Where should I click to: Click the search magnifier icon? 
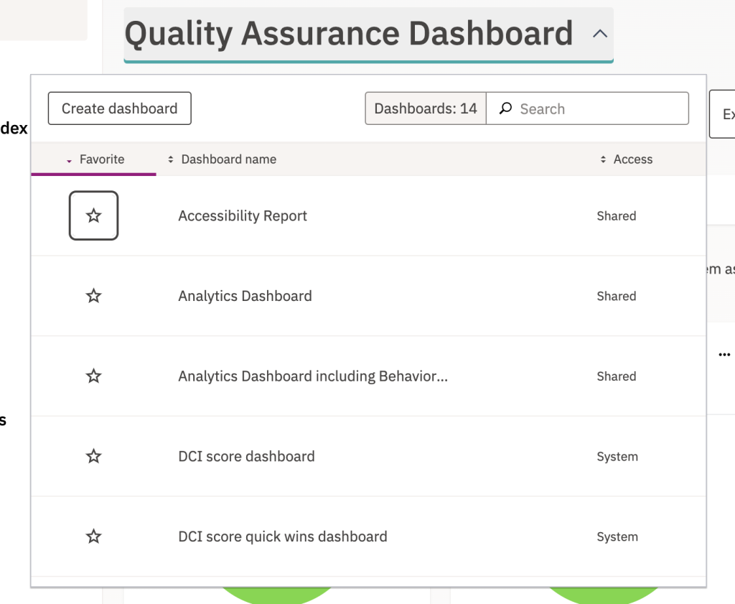pos(506,109)
